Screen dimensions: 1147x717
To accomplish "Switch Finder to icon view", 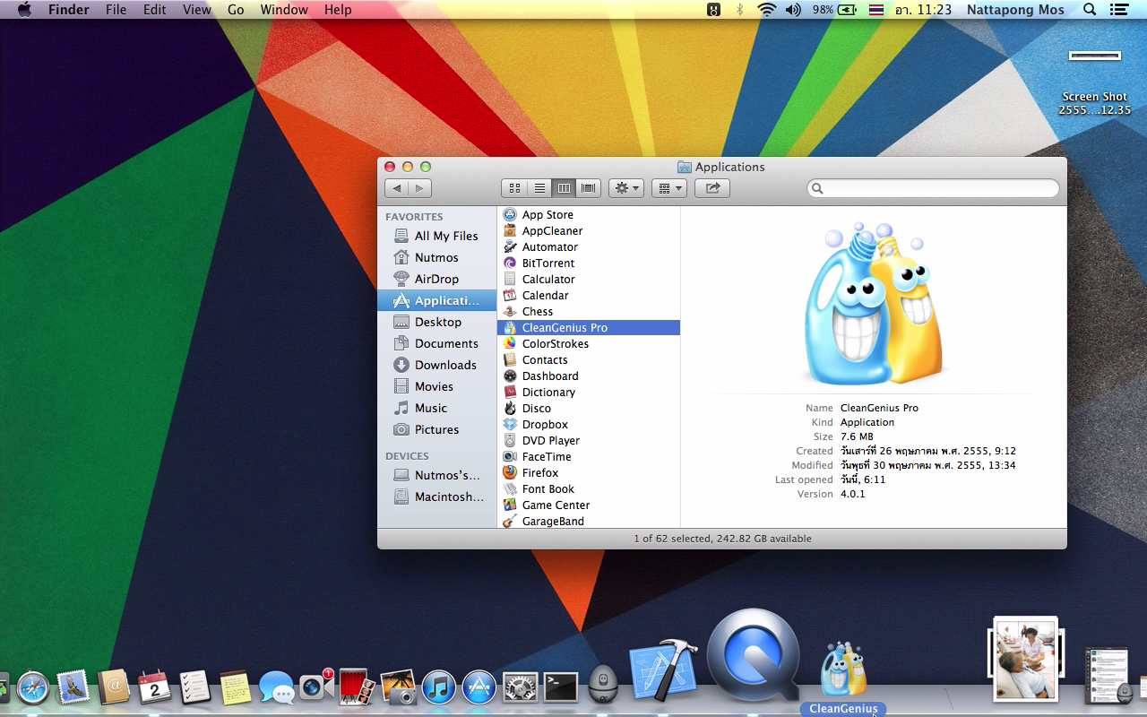I will (514, 188).
